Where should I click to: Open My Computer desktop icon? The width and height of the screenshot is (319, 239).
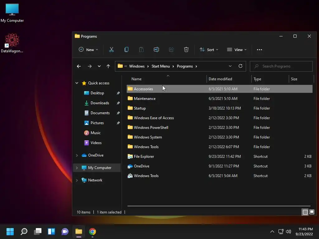pyautogui.click(x=12, y=13)
